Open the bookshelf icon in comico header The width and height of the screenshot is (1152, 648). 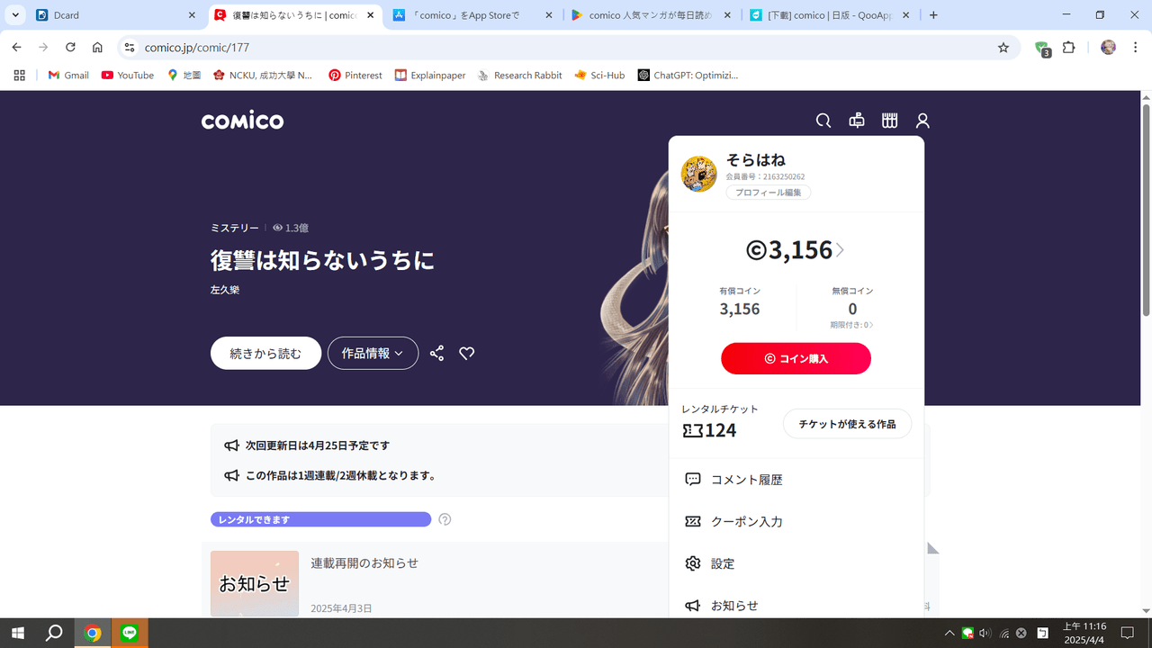(889, 121)
